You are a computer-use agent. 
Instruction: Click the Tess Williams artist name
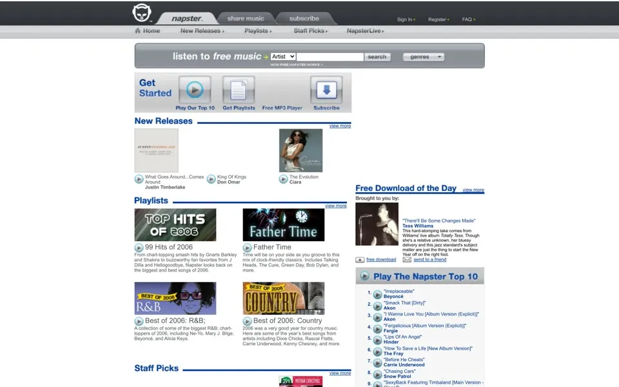[x=418, y=226]
